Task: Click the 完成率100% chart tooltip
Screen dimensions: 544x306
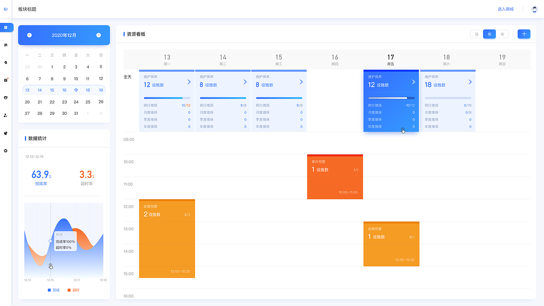Action: click(65, 241)
